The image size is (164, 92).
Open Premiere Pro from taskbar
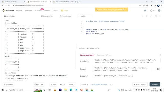[x=60, y=90]
